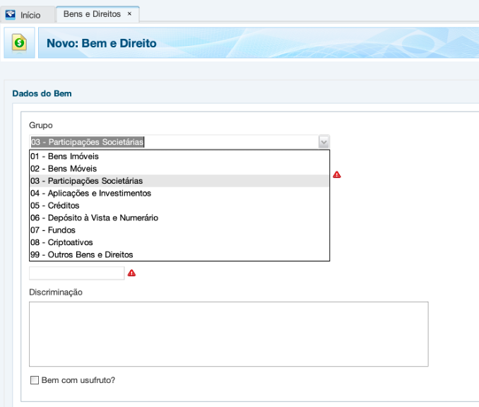The image size is (479, 407).
Task: Select 03 - Participações Societárias in list
Action: [x=86, y=181]
